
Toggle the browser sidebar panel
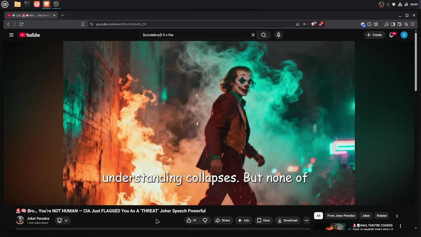point(393,24)
